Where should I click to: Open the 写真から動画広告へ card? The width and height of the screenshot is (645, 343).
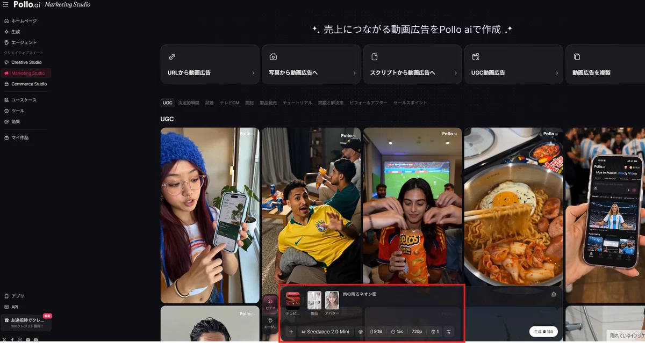point(311,64)
